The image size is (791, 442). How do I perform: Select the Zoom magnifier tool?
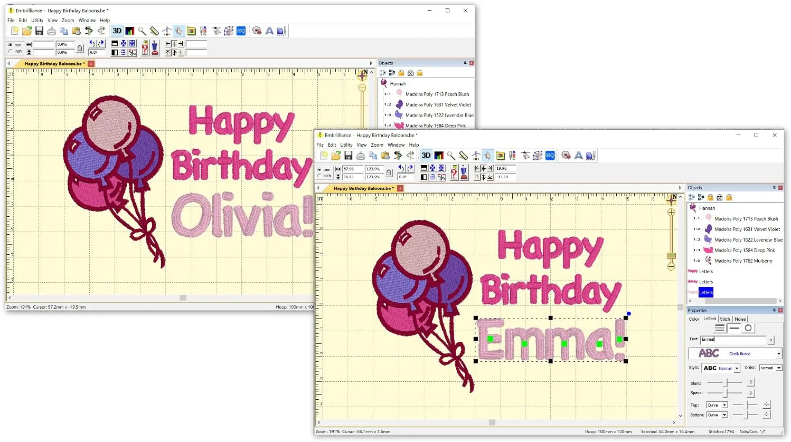point(450,155)
